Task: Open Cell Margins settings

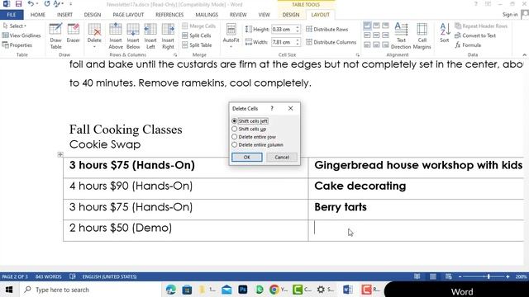Action: click(x=422, y=36)
